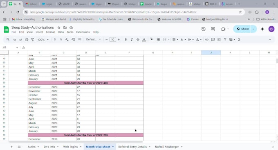The height and width of the screenshot is (150, 278).
Task: Move document using folder icon
Action: [x=65, y=27]
